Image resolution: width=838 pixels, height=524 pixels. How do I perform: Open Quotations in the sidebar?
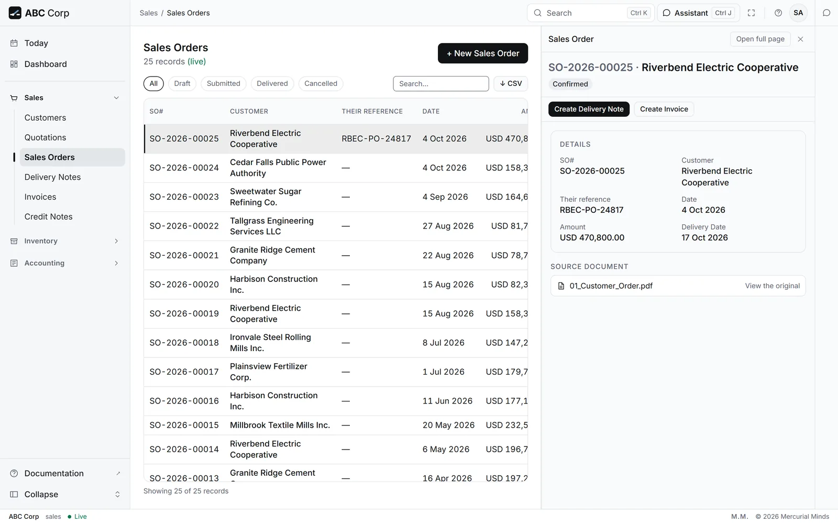[72, 137]
